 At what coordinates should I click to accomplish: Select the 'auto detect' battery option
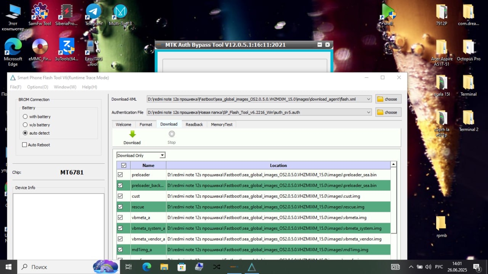25,133
